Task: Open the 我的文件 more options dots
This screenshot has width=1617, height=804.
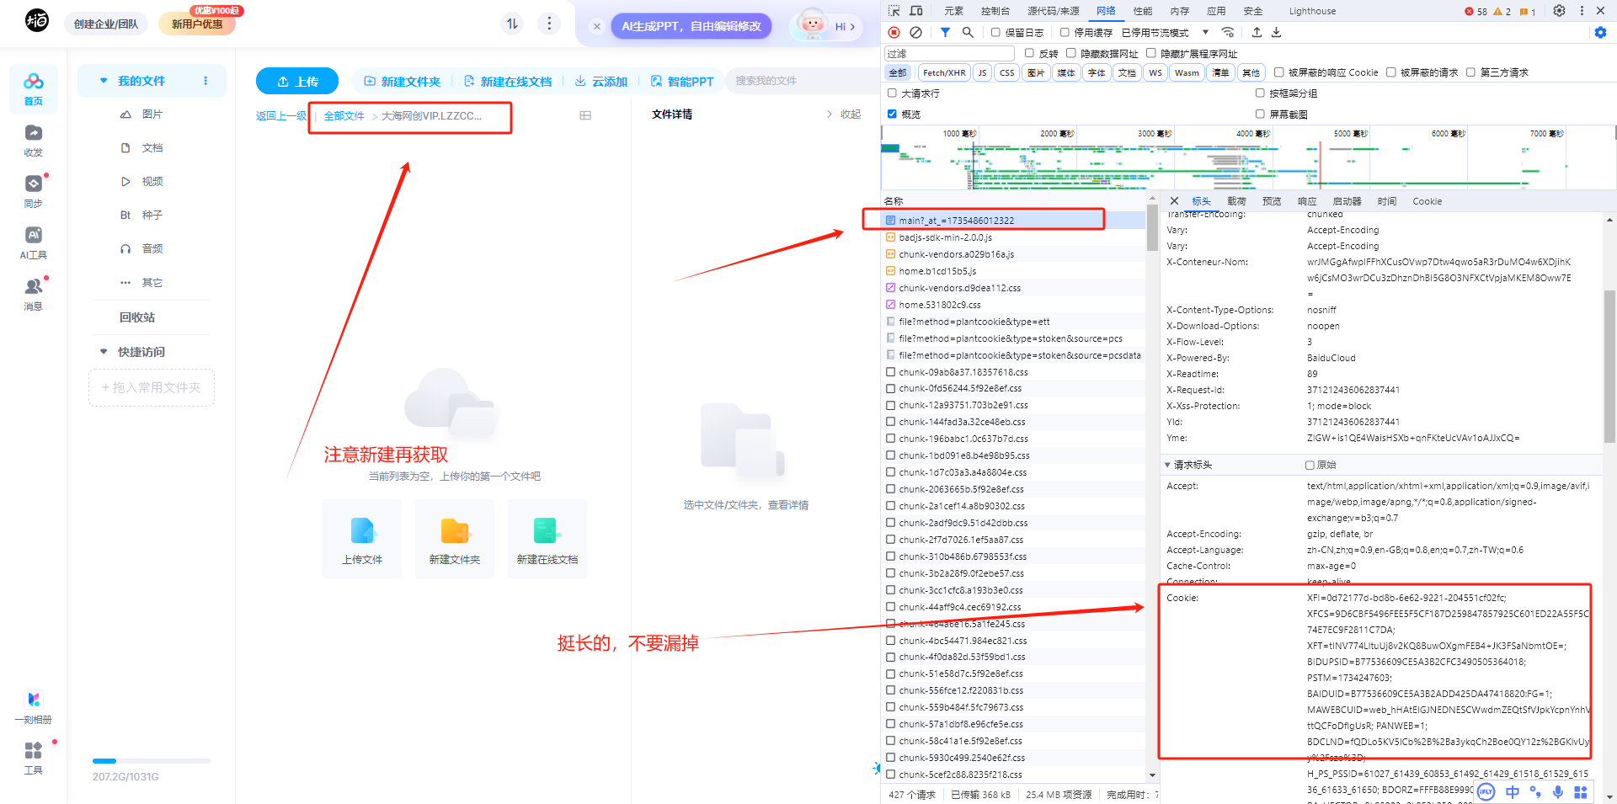Action: click(x=205, y=81)
